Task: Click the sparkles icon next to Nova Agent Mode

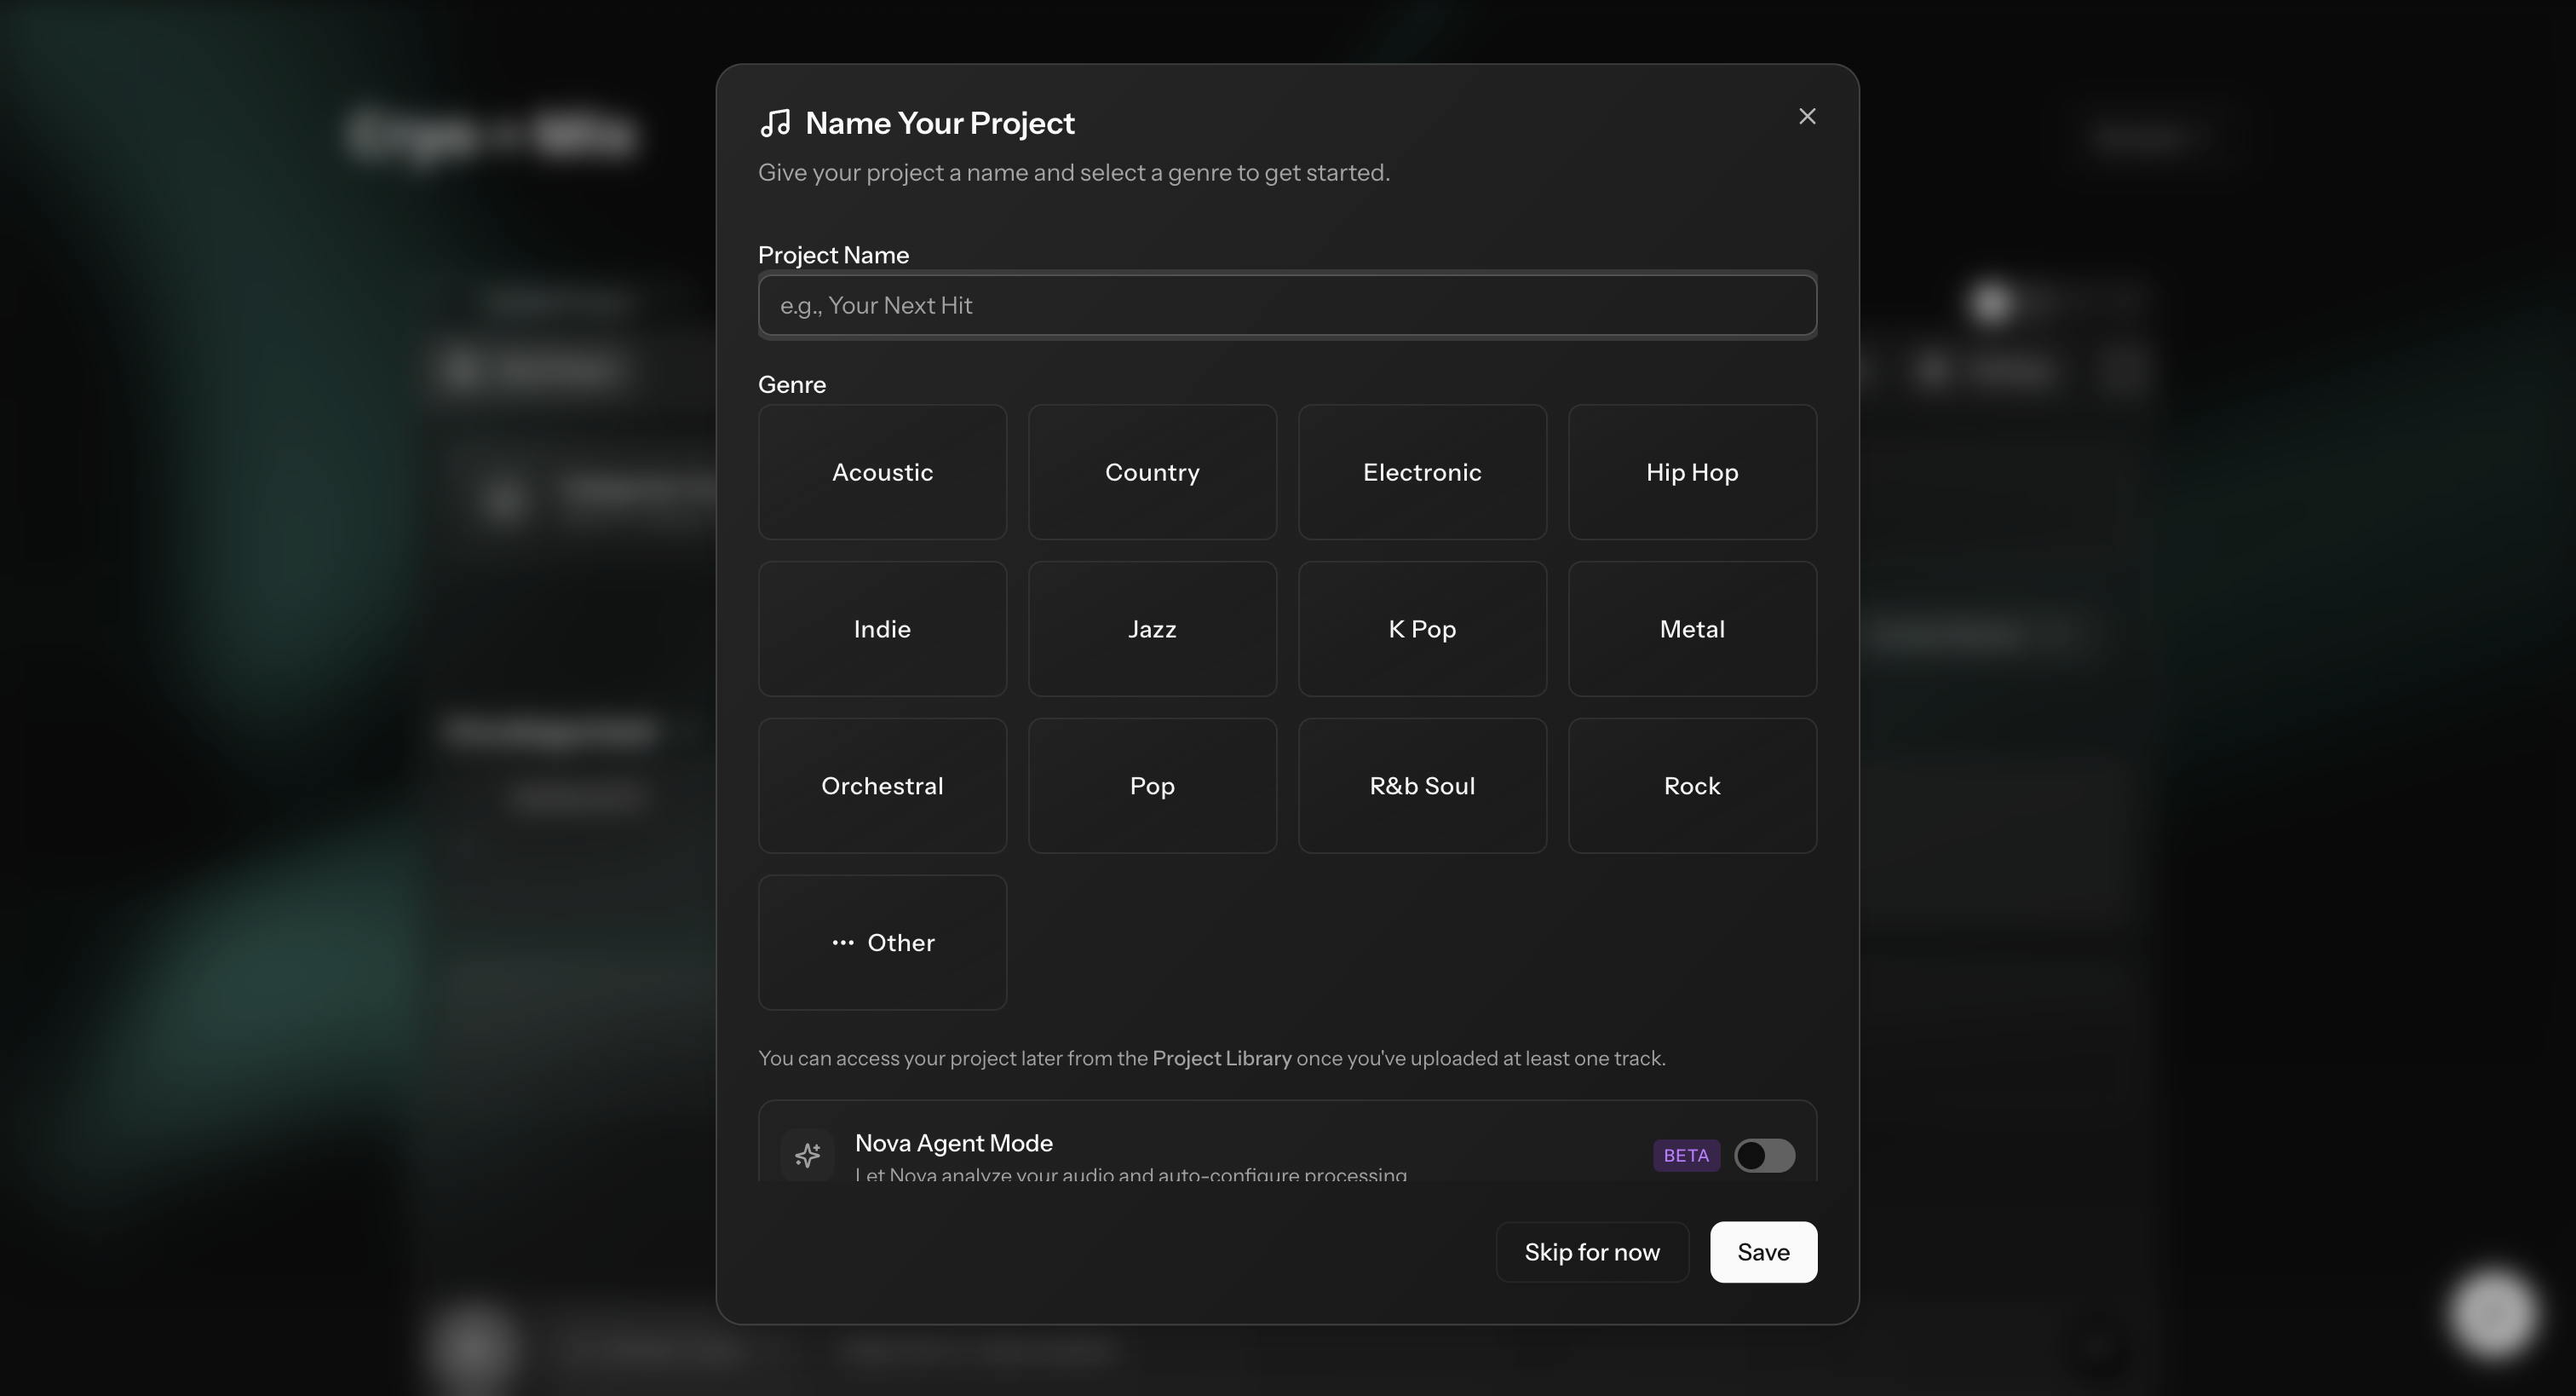Action: click(x=806, y=1155)
